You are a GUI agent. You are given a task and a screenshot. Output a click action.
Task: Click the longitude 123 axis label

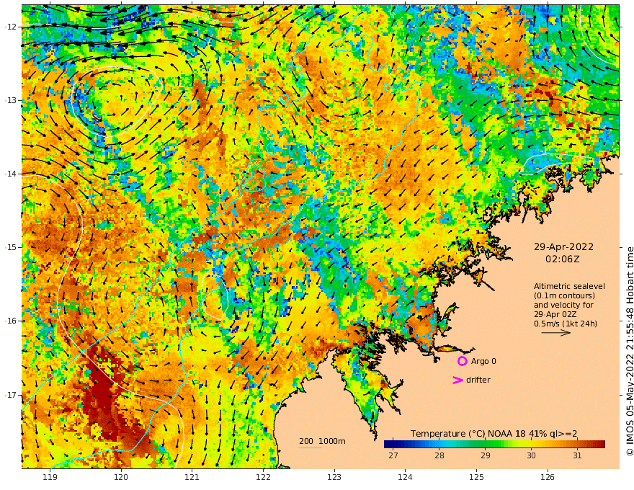(334, 477)
